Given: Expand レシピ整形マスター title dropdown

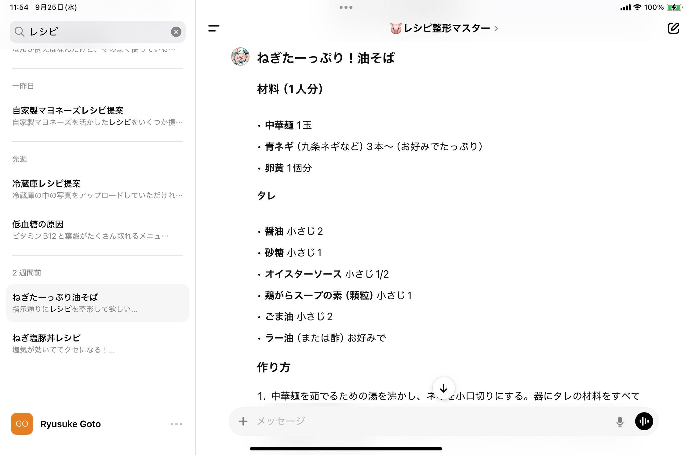Looking at the screenshot, I should click(444, 28).
